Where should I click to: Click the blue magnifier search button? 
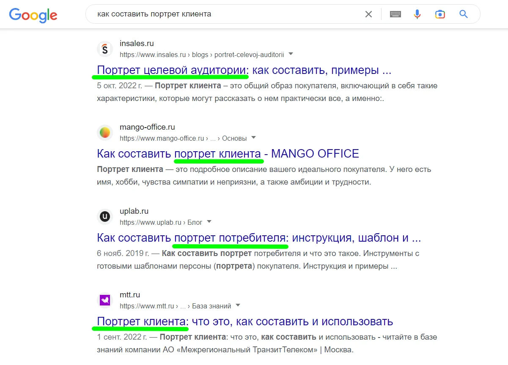pyautogui.click(x=464, y=14)
